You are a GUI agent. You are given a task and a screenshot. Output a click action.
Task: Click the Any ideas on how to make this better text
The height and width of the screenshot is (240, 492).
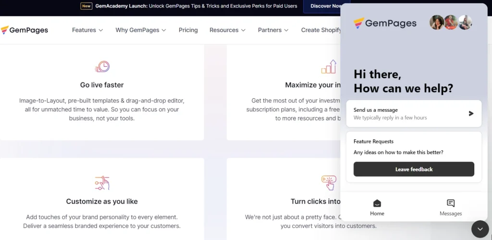pyautogui.click(x=398, y=152)
